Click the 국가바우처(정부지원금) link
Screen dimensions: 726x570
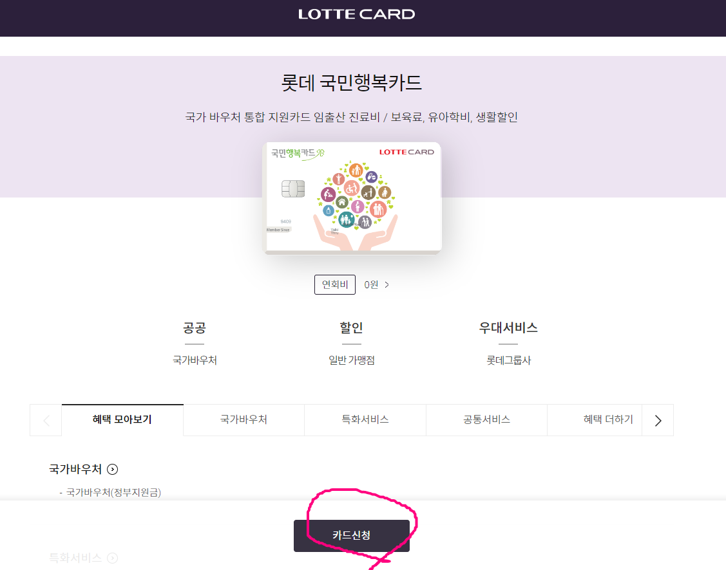113,492
